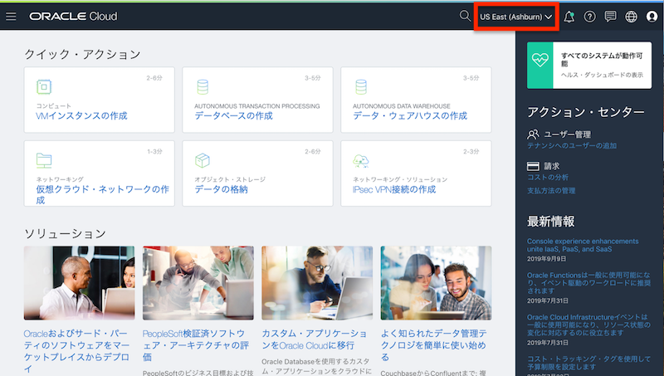Open the hamburger navigation menu

(x=11, y=16)
